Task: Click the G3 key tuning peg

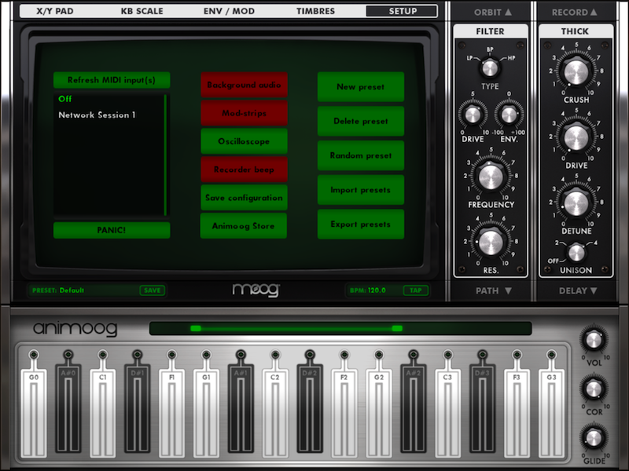Action: pyautogui.click(x=551, y=355)
